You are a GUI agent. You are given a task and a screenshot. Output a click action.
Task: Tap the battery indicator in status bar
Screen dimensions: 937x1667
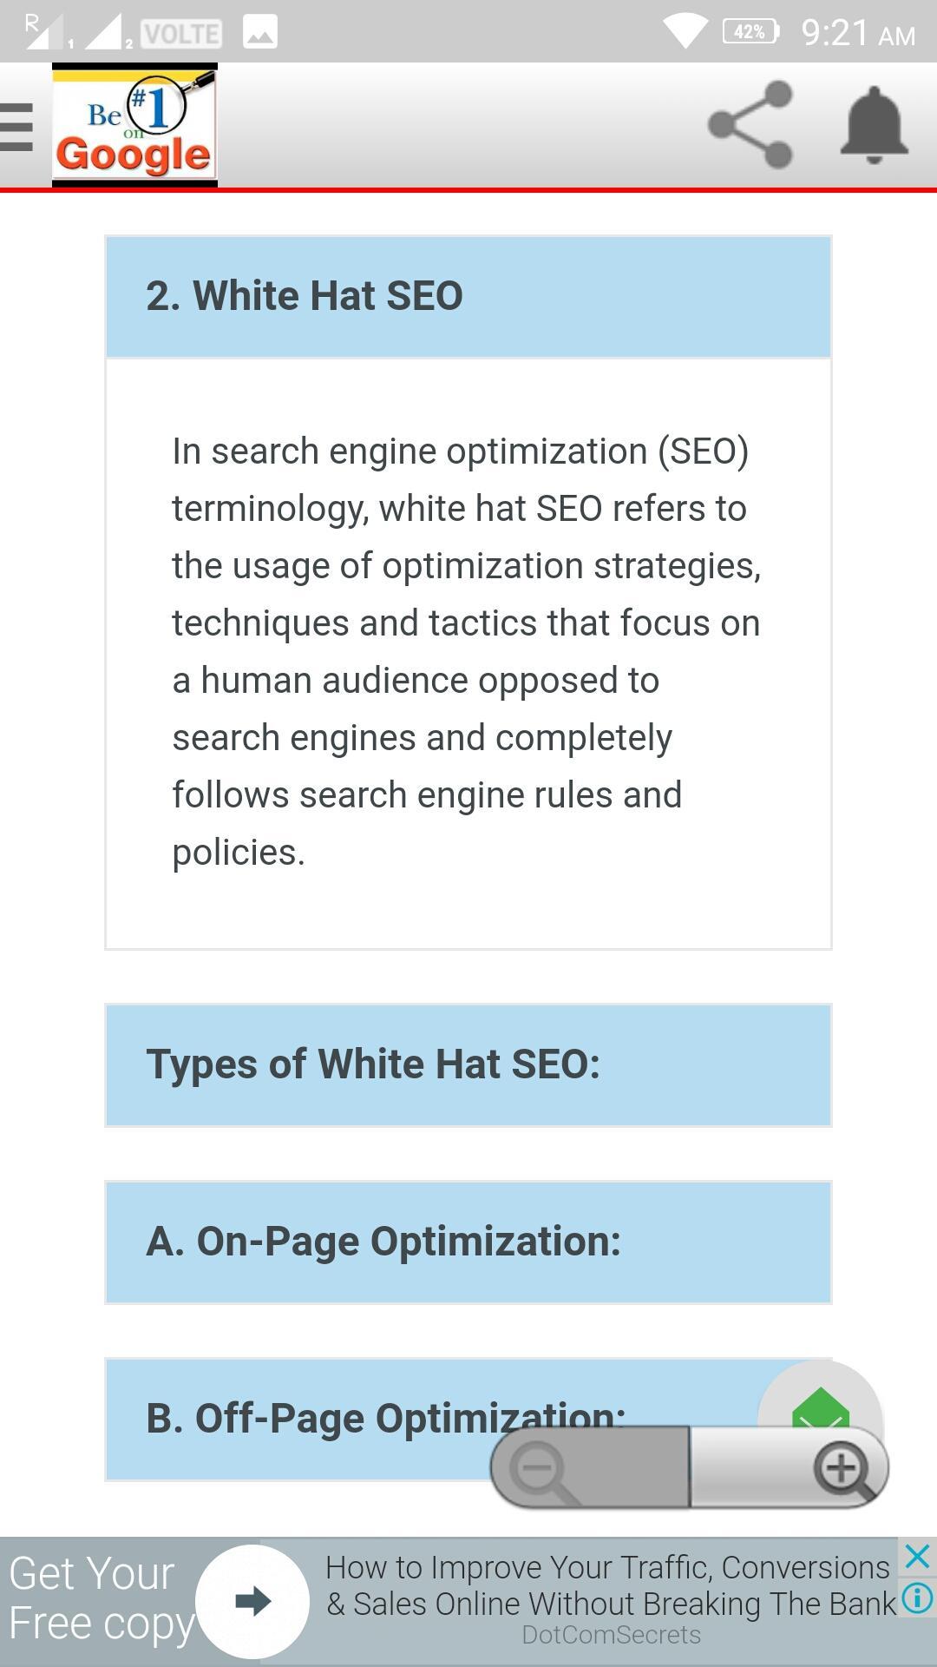750,32
